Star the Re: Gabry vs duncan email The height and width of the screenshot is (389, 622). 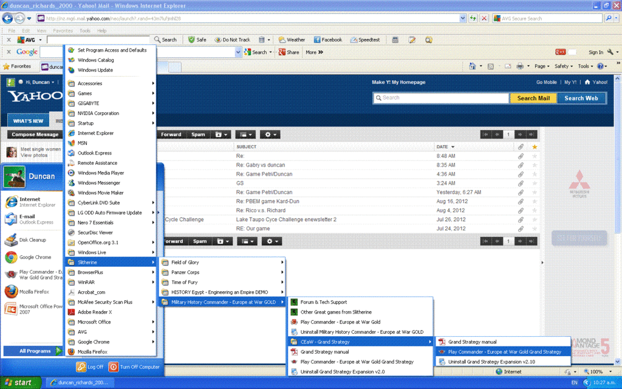click(535, 165)
